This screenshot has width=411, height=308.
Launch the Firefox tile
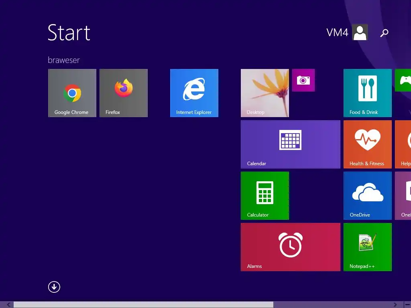tap(124, 93)
